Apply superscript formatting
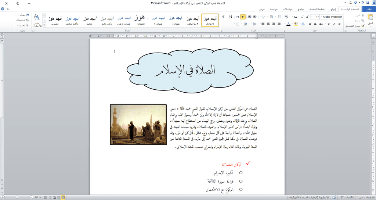 coord(310,24)
